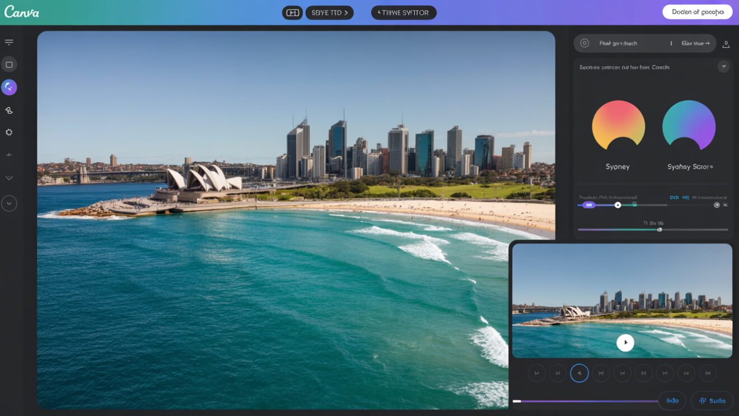Select the first circular option under video preview
Image resolution: width=739 pixels, height=416 pixels.
pos(536,373)
